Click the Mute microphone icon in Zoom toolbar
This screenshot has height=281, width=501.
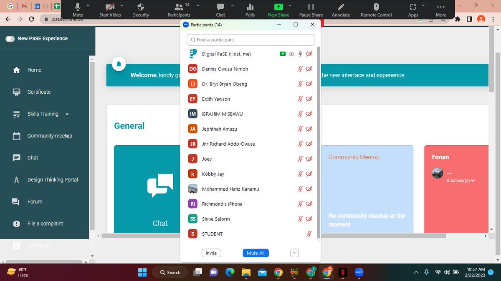click(x=78, y=7)
